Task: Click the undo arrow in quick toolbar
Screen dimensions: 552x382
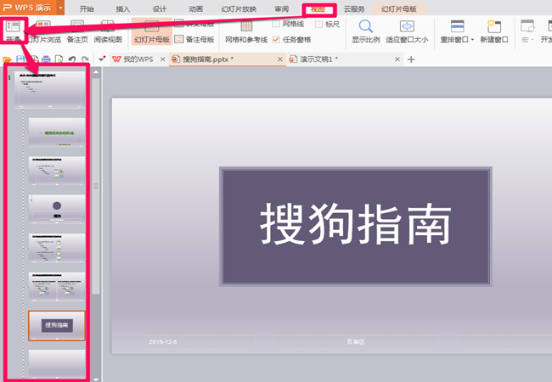Action: point(72,59)
